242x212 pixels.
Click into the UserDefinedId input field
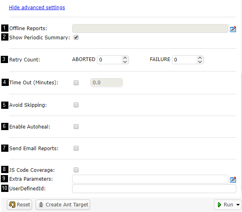coord(154,189)
